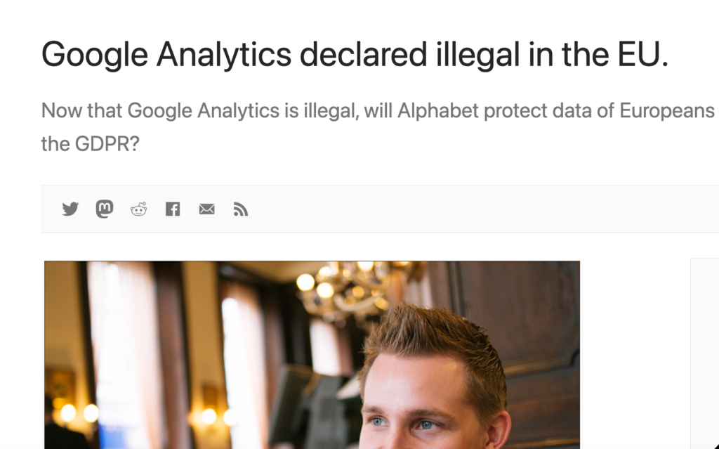The image size is (719, 449).
Task: Click the text 'the GDPR?'
Action: pos(90,144)
